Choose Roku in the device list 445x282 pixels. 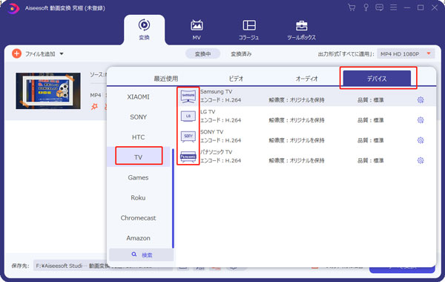[x=138, y=197]
